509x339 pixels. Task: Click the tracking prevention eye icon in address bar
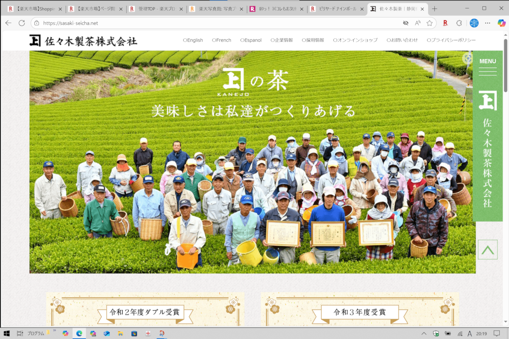click(x=406, y=23)
